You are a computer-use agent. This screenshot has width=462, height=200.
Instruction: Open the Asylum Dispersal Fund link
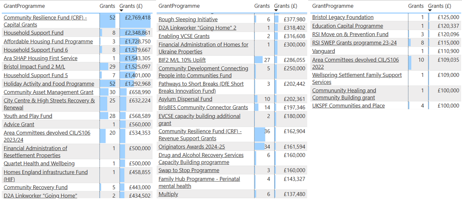tap(185, 99)
